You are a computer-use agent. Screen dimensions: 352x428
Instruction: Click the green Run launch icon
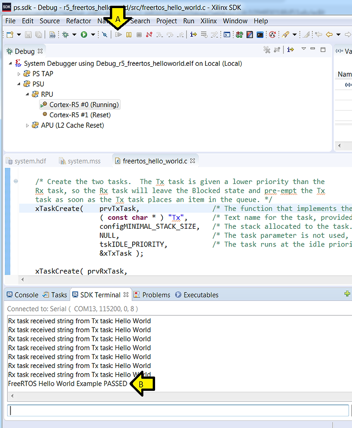84,35
